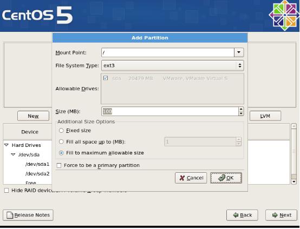Click scrollbar up arrow of partition list

coord(294,126)
